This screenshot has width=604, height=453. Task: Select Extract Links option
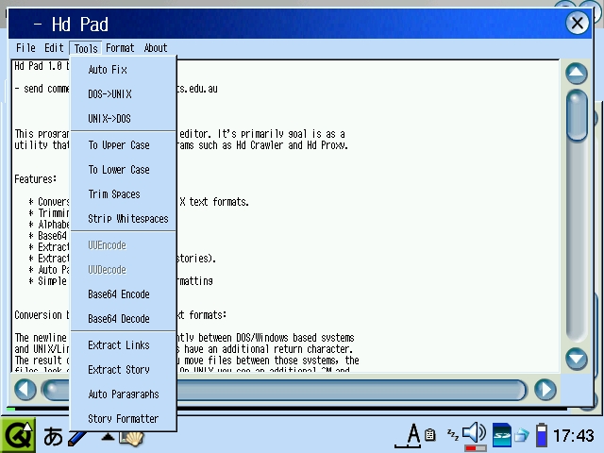pos(119,345)
